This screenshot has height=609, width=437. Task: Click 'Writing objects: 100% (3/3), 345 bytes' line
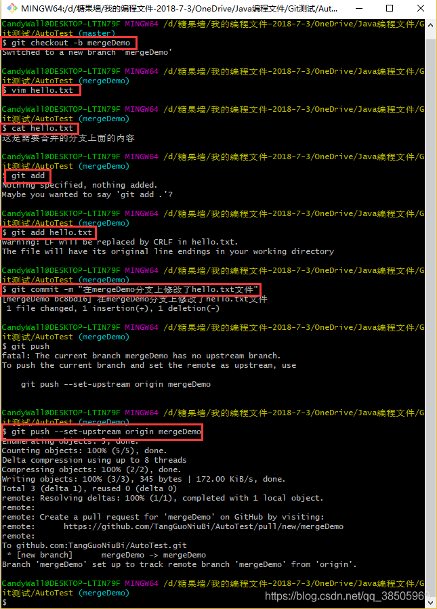(144, 479)
